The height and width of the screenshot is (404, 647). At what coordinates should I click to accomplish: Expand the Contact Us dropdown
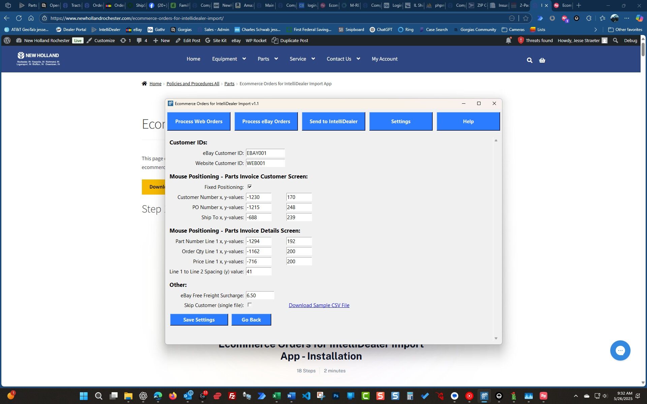click(x=358, y=59)
